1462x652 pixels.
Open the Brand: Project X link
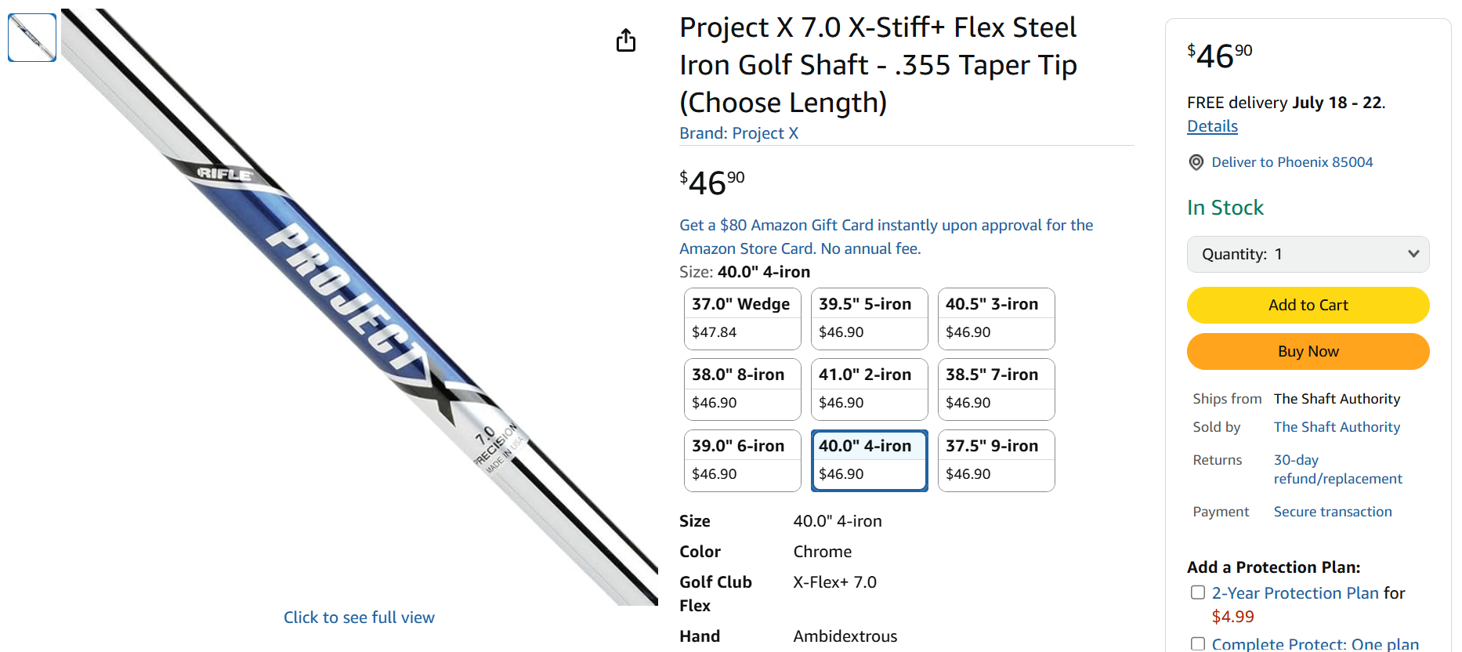[x=738, y=133]
